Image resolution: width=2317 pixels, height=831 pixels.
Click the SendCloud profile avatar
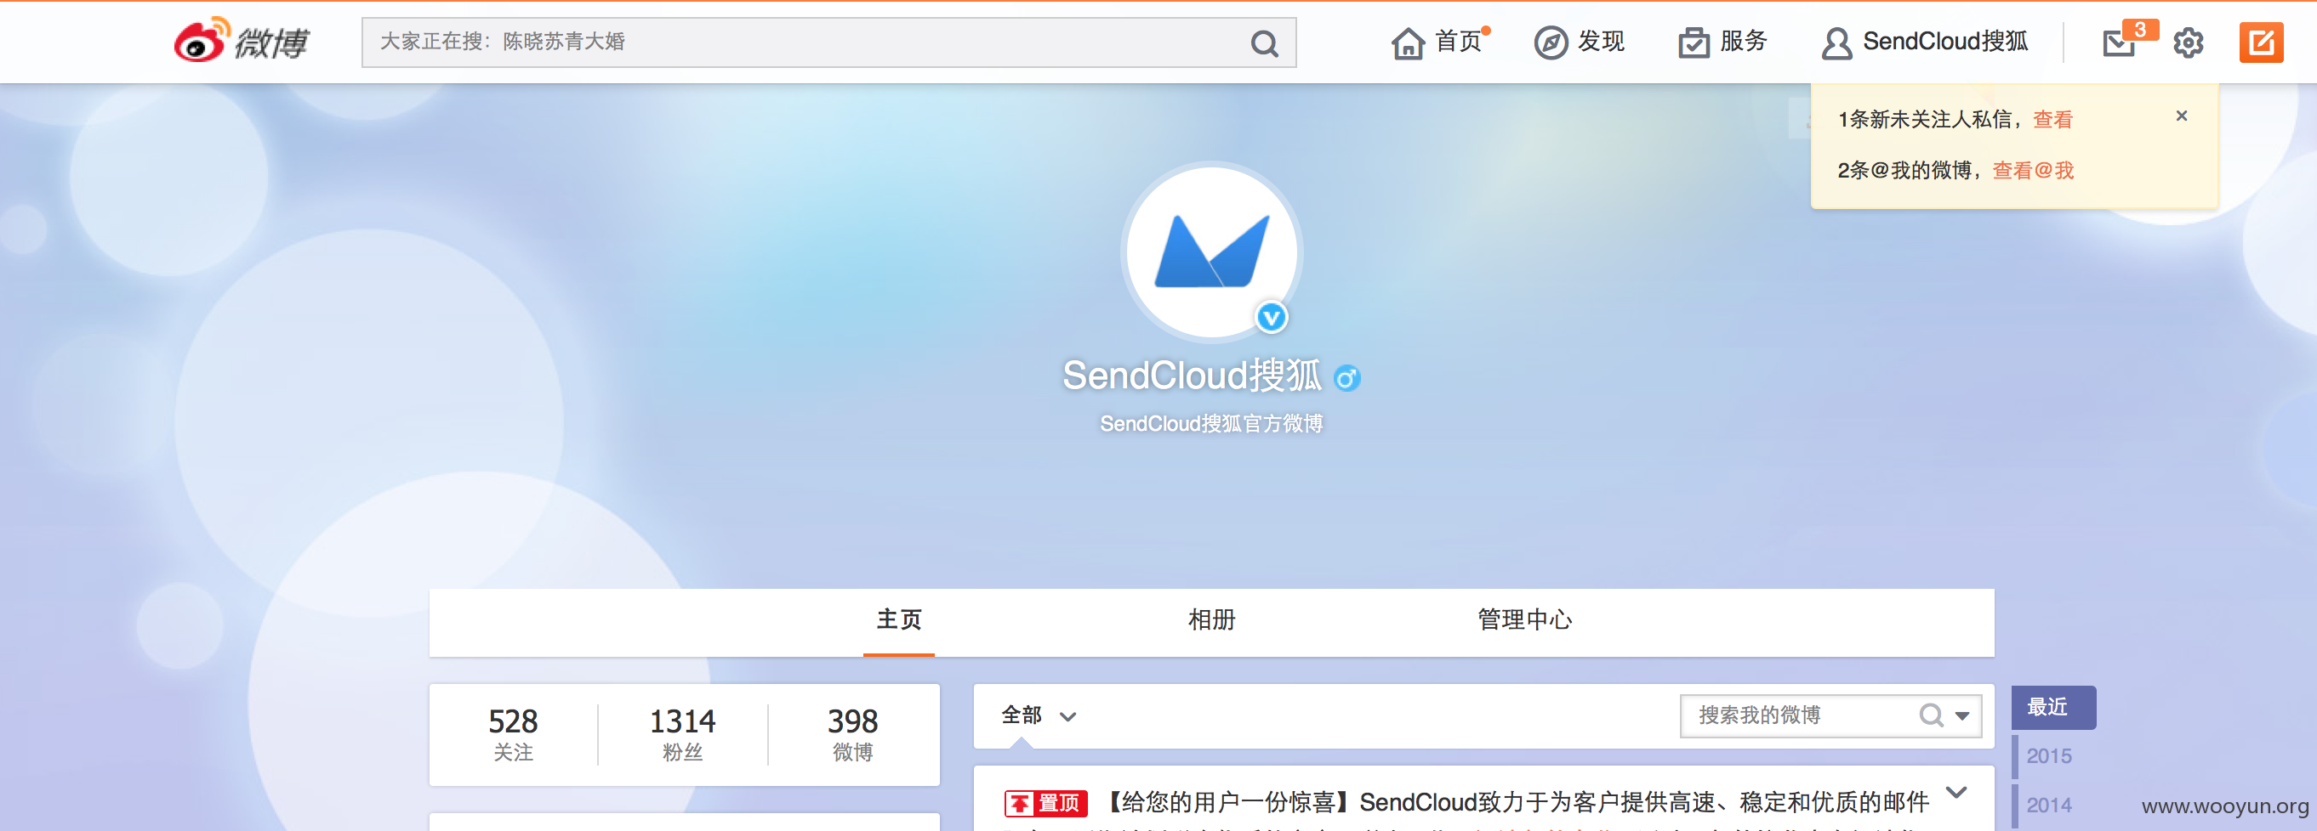point(1211,252)
